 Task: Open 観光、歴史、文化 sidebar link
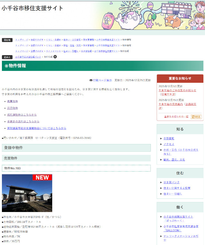pyautogui.click(x=174, y=159)
